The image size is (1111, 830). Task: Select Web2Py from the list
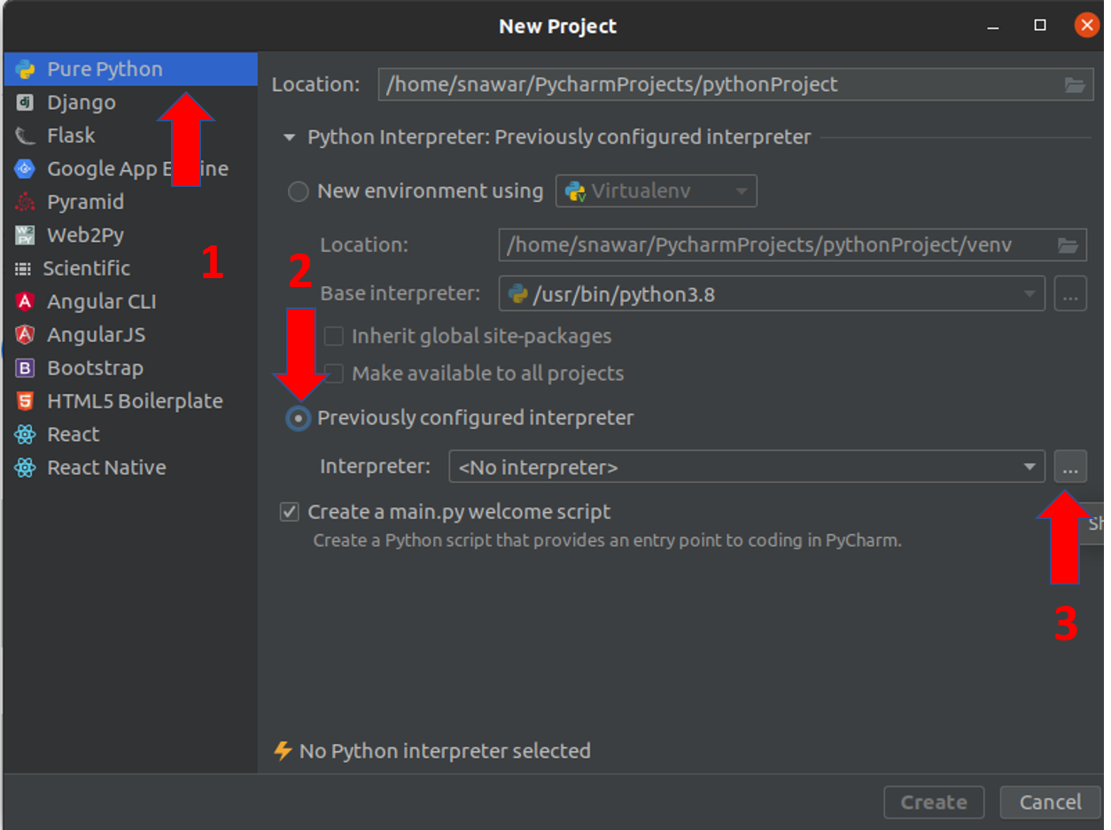pos(130,236)
